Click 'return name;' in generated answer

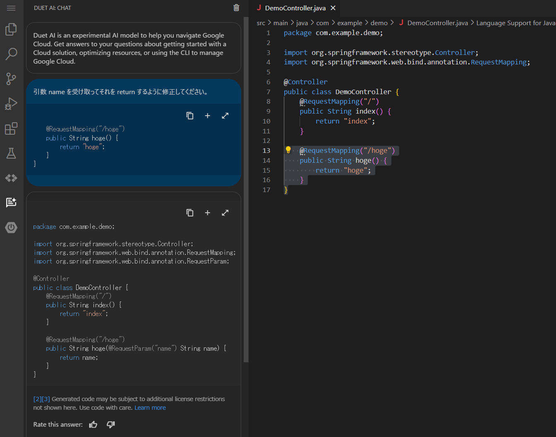pyautogui.click(x=79, y=358)
